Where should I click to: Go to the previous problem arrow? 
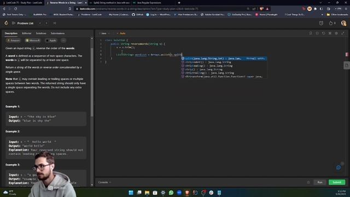pos(40,23)
